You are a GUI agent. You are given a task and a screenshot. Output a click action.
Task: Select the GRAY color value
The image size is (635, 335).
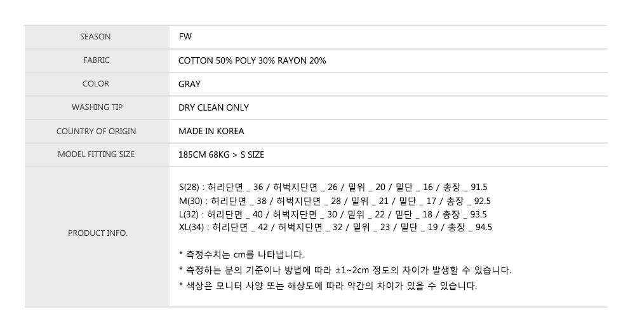click(x=189, y=84)
